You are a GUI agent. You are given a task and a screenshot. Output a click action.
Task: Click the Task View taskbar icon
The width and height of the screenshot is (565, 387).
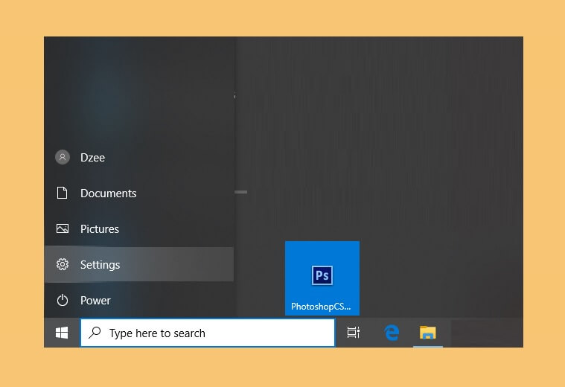click(x=354, y=333)
